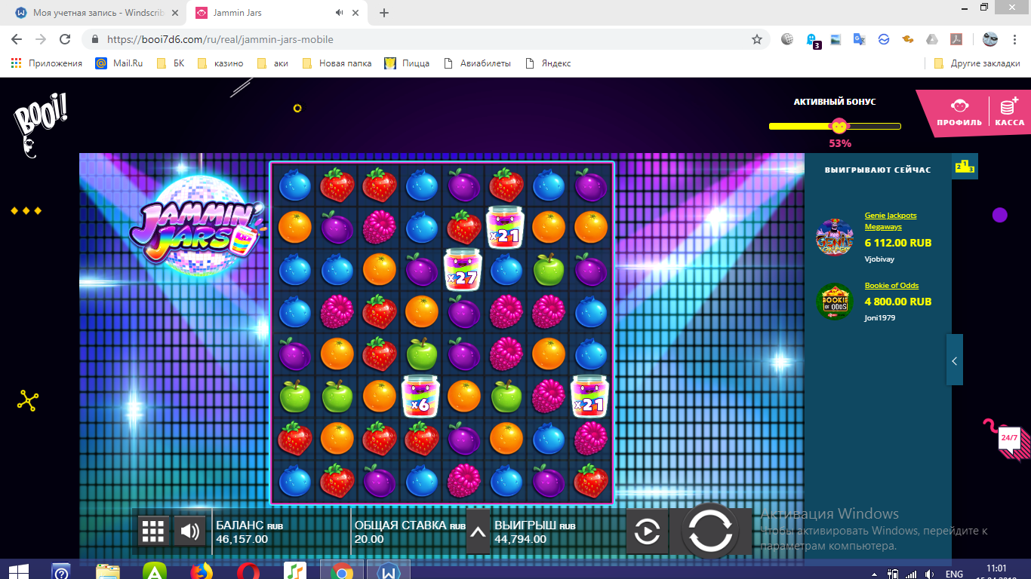
Task: Switch the ENG input language
Action: point(954,574)
